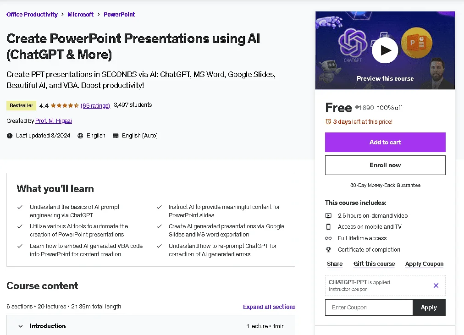Click the star rating icons
Screen dimensions: 464x335
(x=65, y=105)
